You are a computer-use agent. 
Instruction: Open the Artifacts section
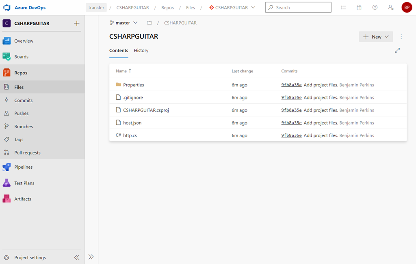click(22, 199)
